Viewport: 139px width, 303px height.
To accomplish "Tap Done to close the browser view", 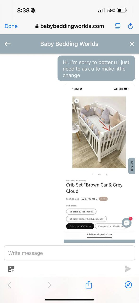I will pos(11,26).
